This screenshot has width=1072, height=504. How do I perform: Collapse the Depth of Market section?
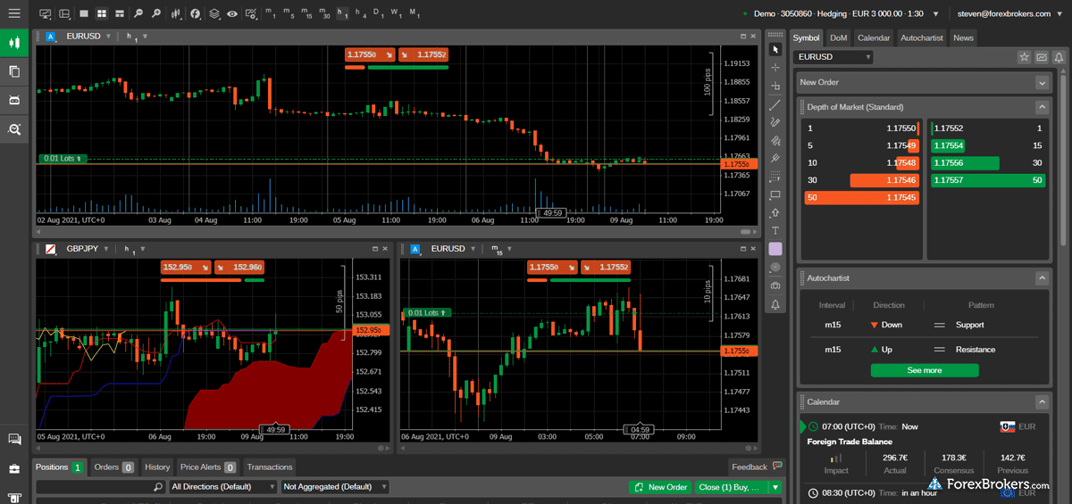click(x=1042, y=107)
